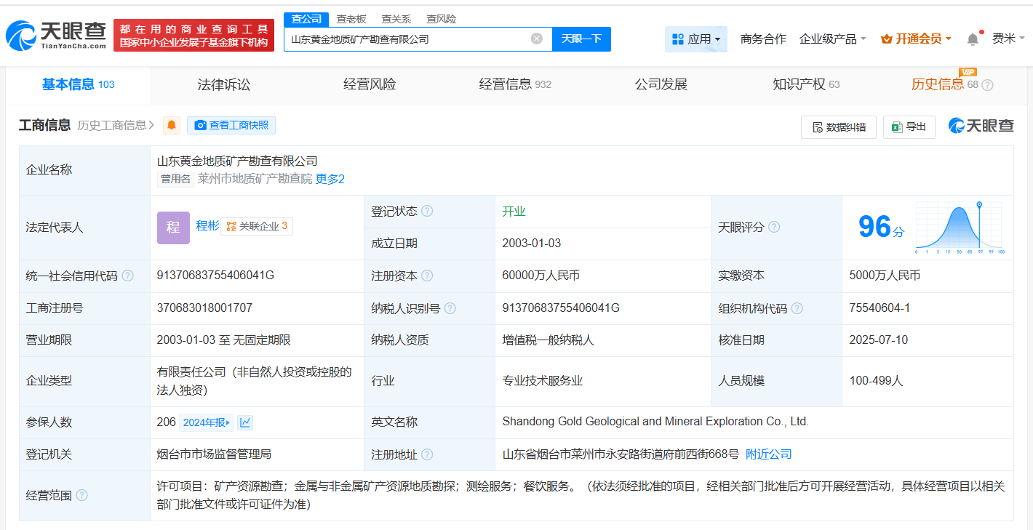Click the camera icon on 查看工商快照

coord(201,125)
